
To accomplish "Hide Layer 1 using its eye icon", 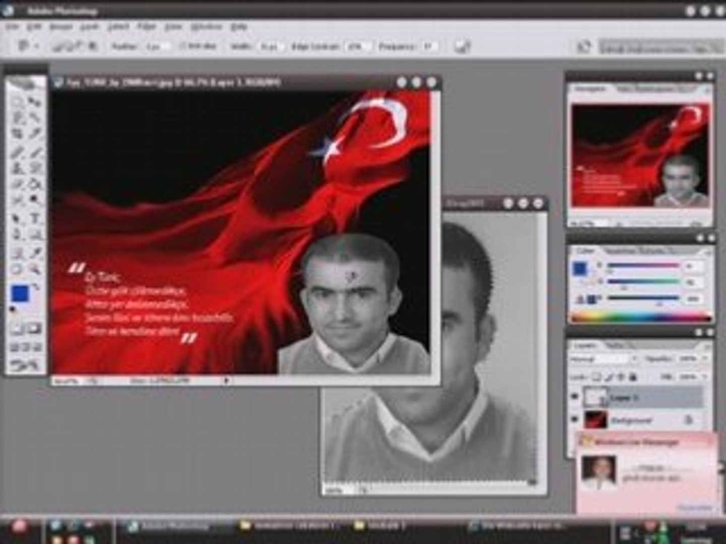I will pyautogui.click(x=574, y=397).
